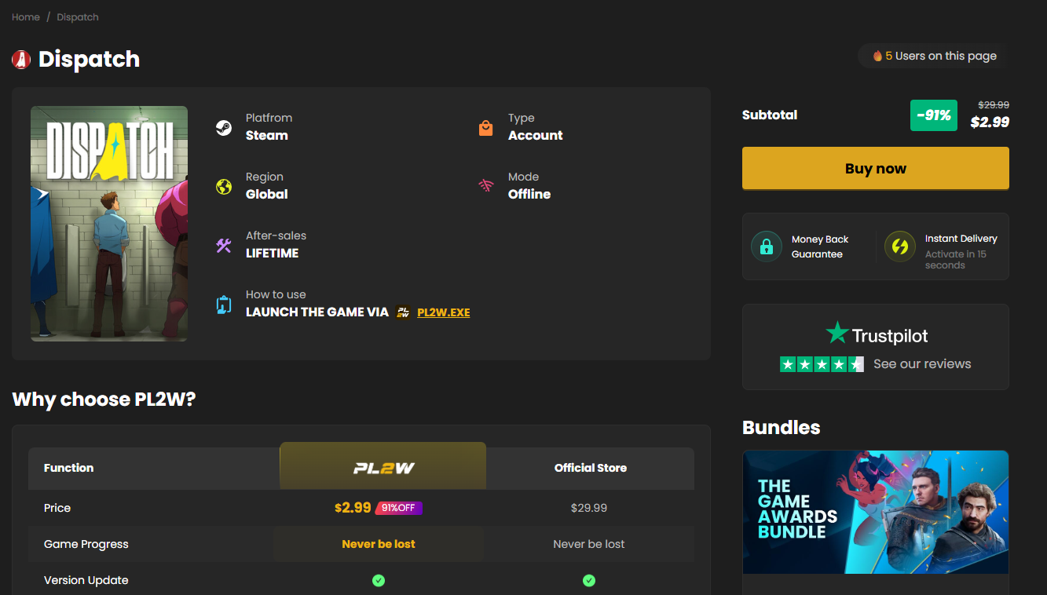1047x595 pixels.
Task: Click the After-sales tools icon
Action: pos(224,246)
